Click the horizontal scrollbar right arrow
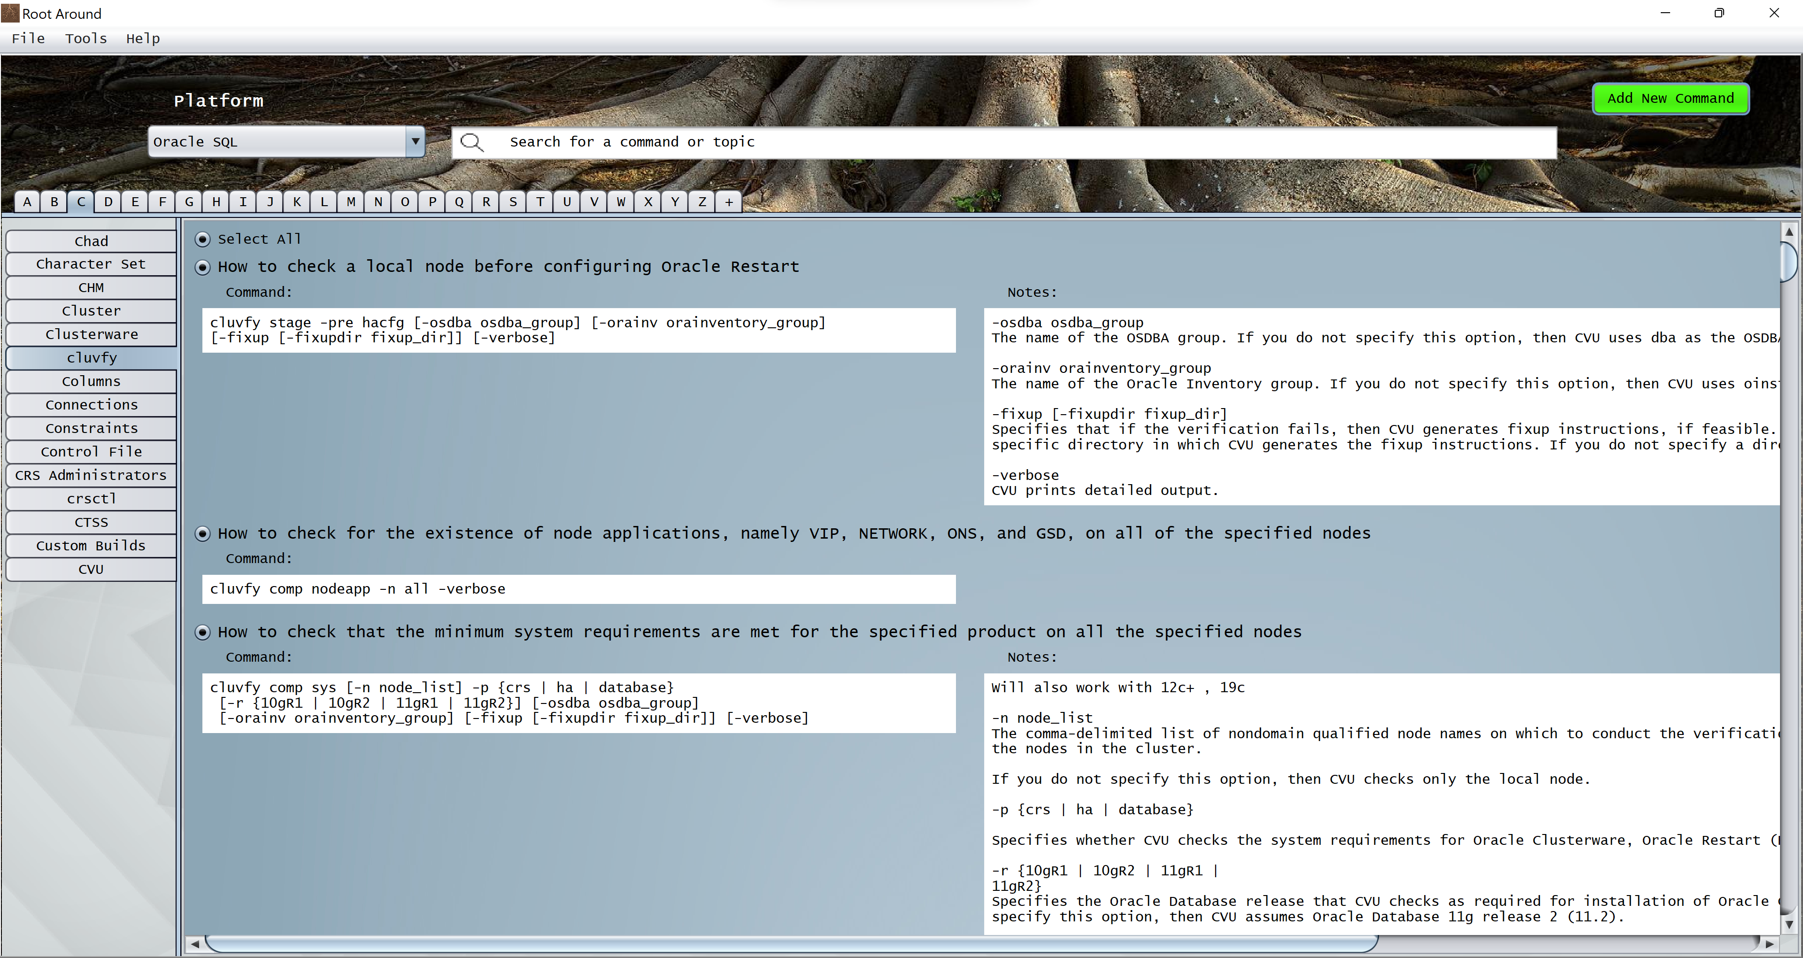 pyautogui.click(x=1769, y=944)
